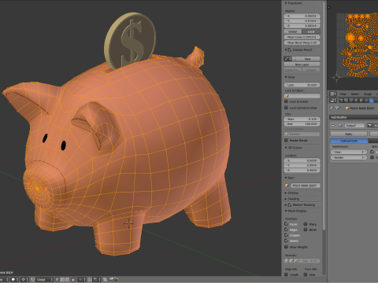This screenshot has width=378, height=283.
Task: Toggle pin icon in properties breadcrumb
Action: point(332,108)
